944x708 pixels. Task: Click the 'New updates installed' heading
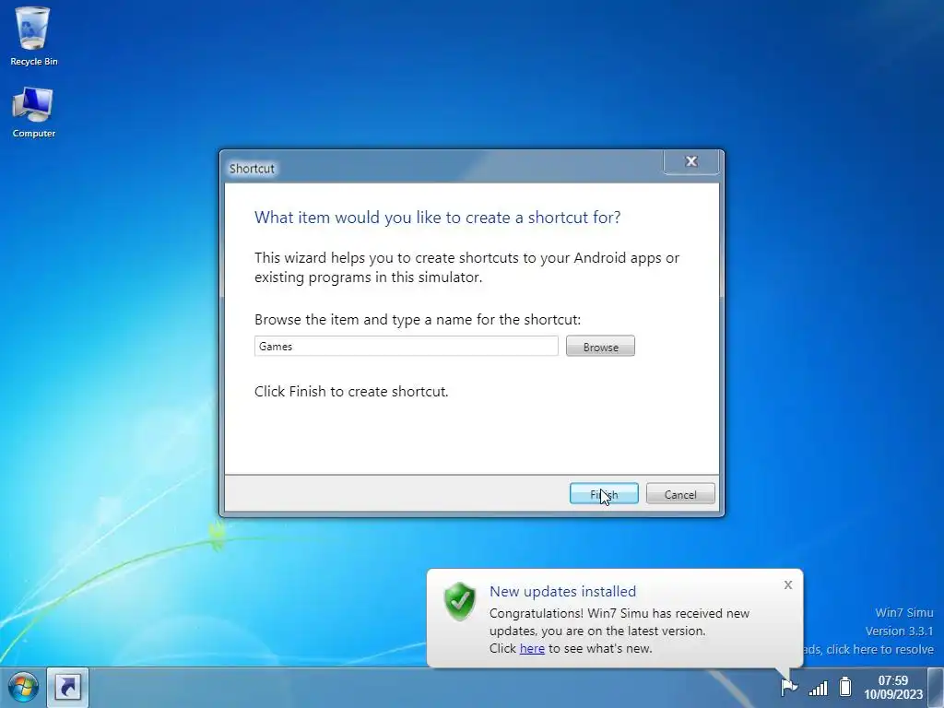click(563, 591)
